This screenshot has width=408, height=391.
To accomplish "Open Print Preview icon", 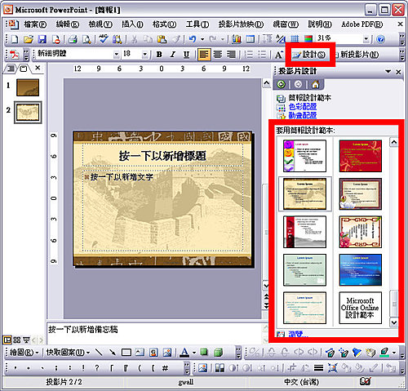I will click(x=86, y=40).
